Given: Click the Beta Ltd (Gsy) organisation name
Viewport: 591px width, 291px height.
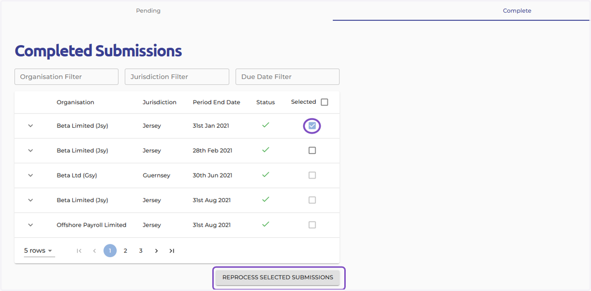Looking at the screenshot, I should tap(77, 175).
